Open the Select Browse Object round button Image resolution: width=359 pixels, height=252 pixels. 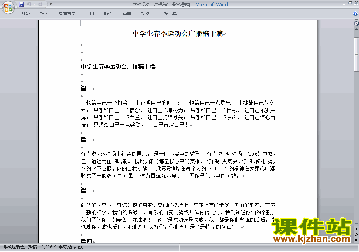pyautogui.click(x=357, y=234)
